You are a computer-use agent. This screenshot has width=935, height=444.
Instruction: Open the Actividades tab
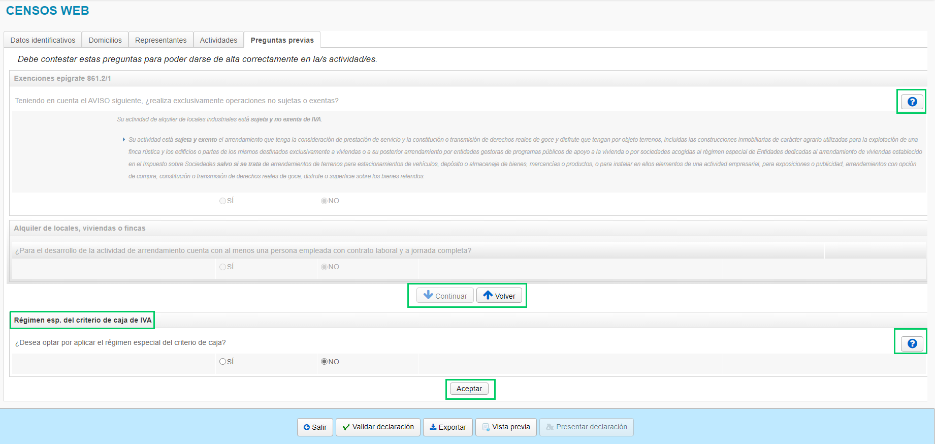pyautogui.click(x=218, y=40)
